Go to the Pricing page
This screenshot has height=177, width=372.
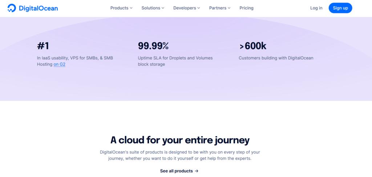(x=246, y=8)
